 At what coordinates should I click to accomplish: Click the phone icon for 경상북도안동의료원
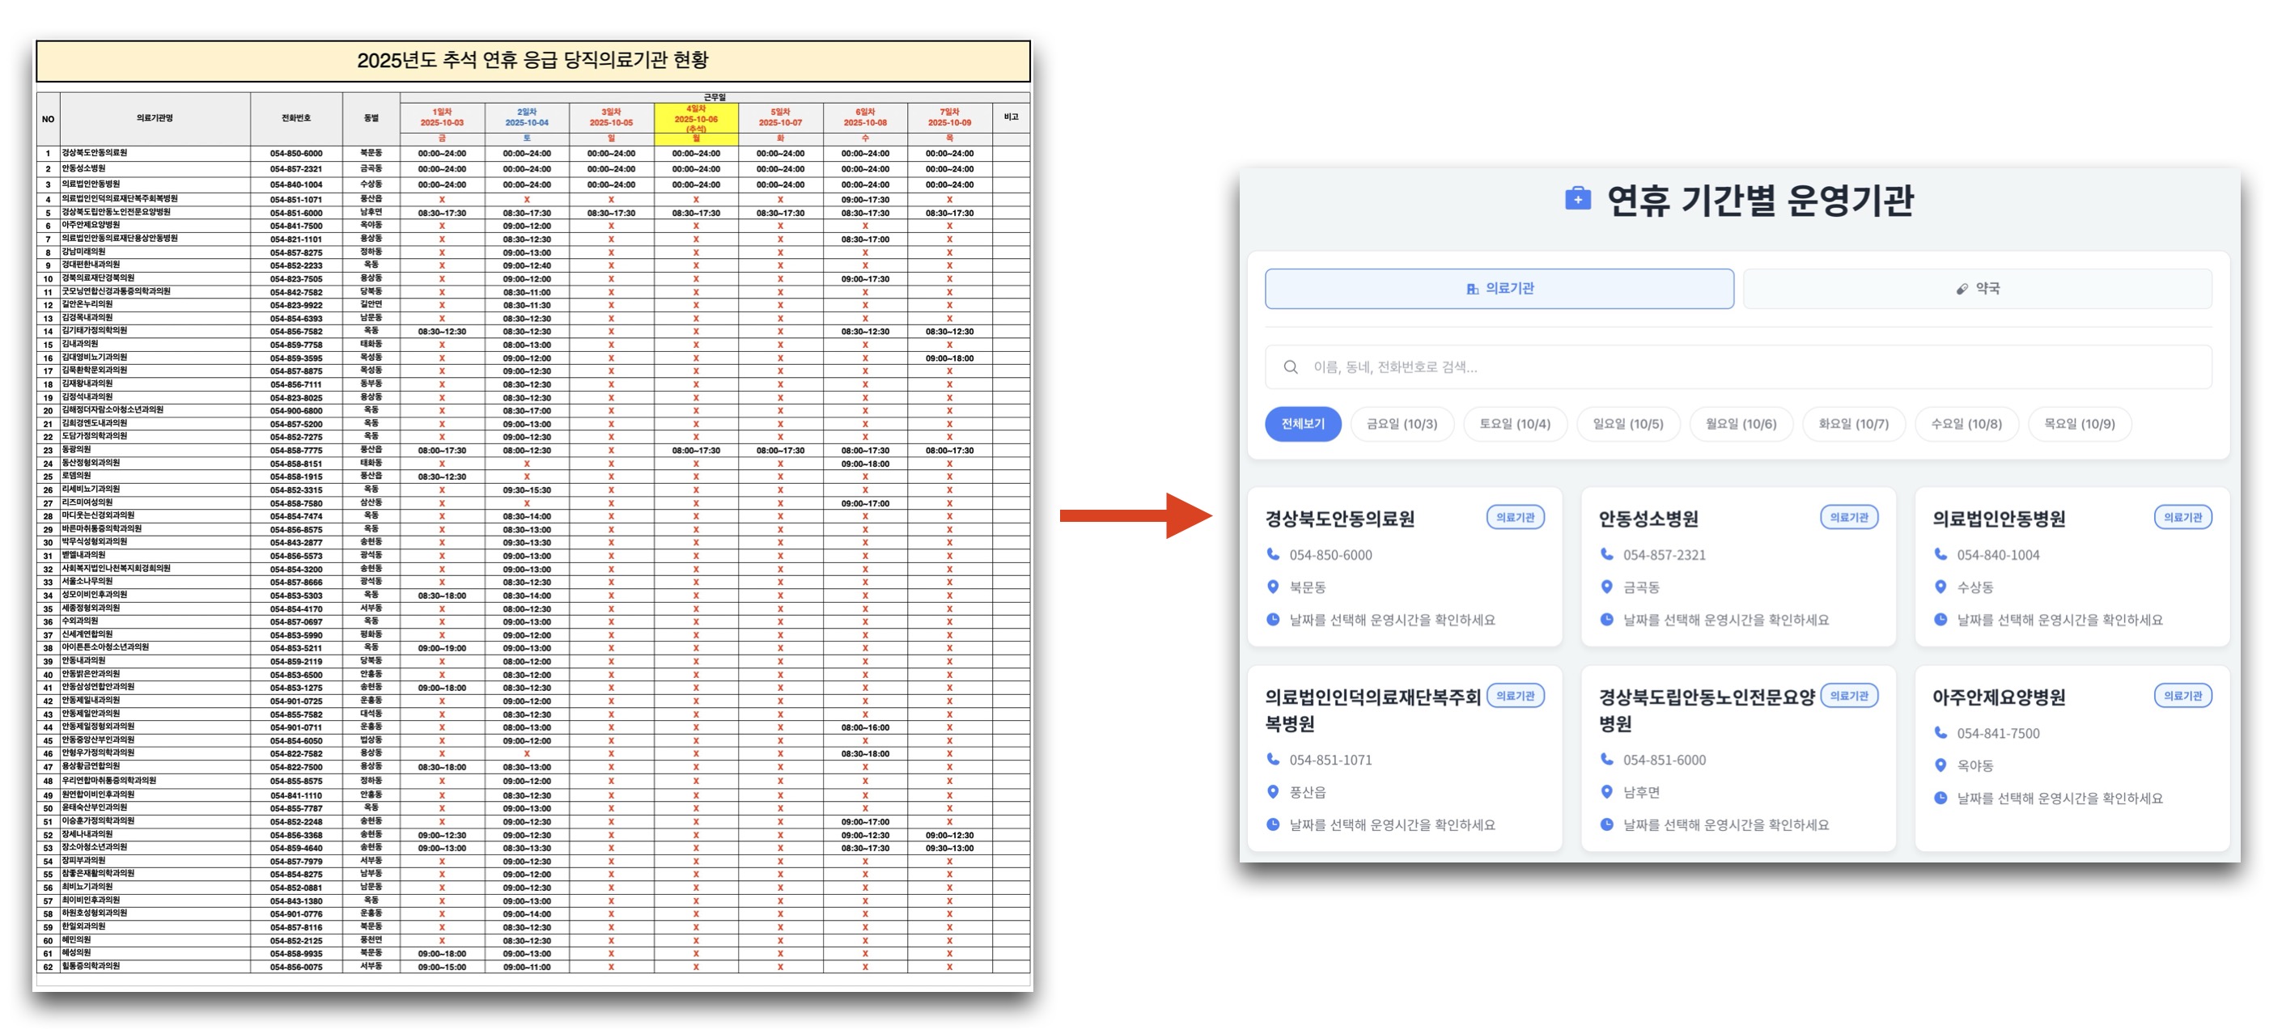[1273, 553]
